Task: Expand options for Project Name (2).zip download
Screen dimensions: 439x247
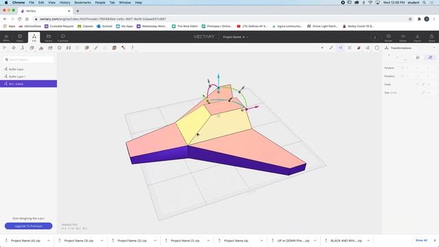Action: [155, 241]
